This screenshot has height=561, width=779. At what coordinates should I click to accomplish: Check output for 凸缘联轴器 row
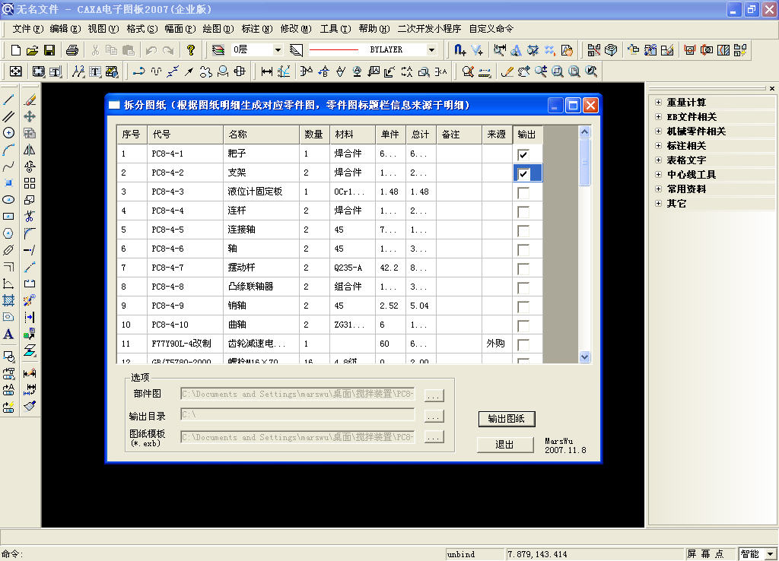(x=523, y=287)
